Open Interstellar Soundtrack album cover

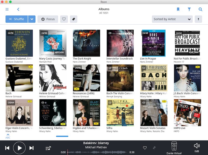[120, 43]
